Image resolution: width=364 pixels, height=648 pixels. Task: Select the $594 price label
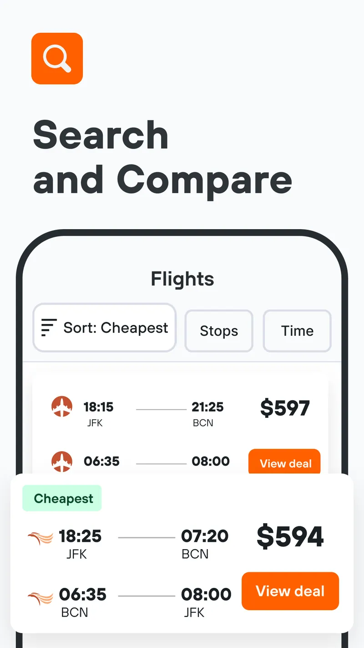[x=290, y=536]
